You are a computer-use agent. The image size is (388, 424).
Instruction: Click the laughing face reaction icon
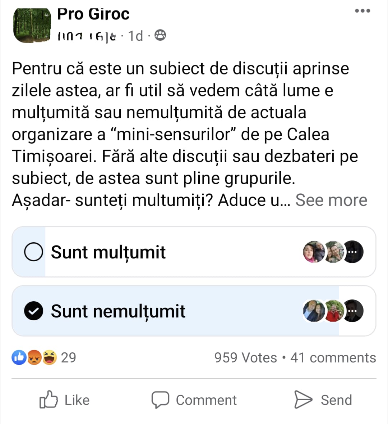point(50,357)
